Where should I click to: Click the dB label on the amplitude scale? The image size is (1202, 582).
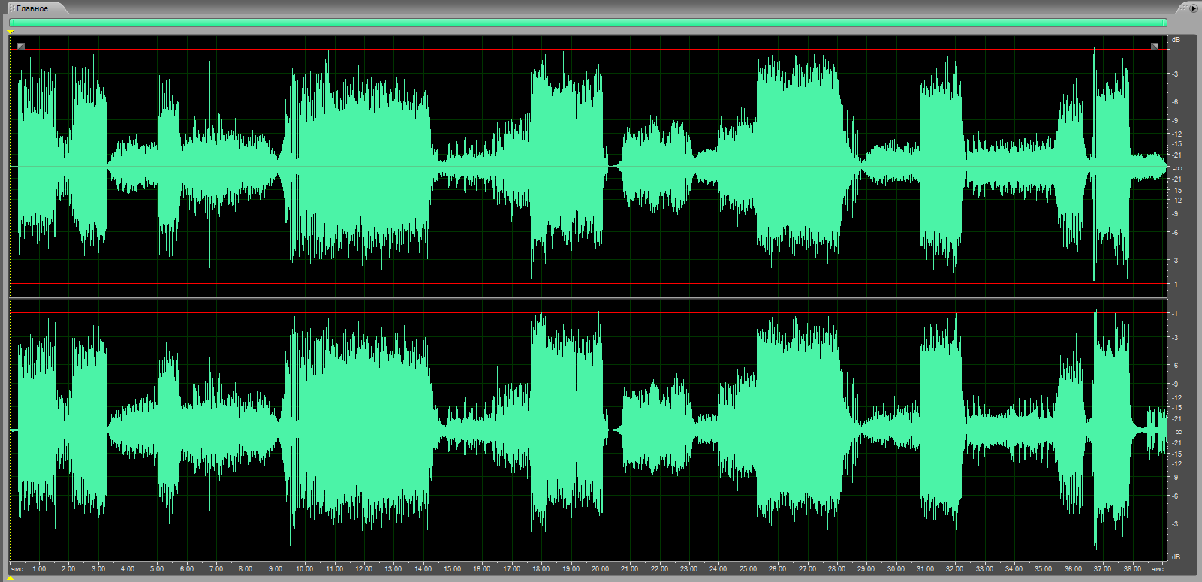point(1176,39)
